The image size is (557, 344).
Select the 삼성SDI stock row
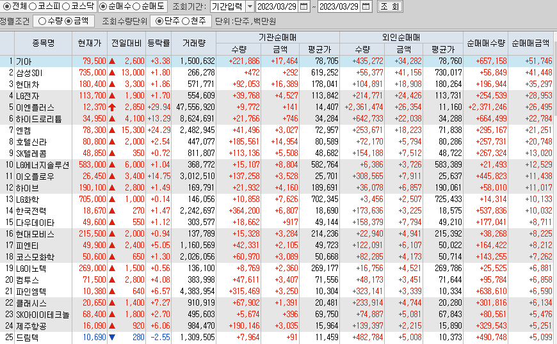(277, 73)
